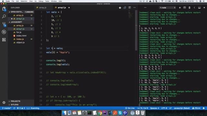
Task: Open the Trash in the dock
Action: click(143, 113)
